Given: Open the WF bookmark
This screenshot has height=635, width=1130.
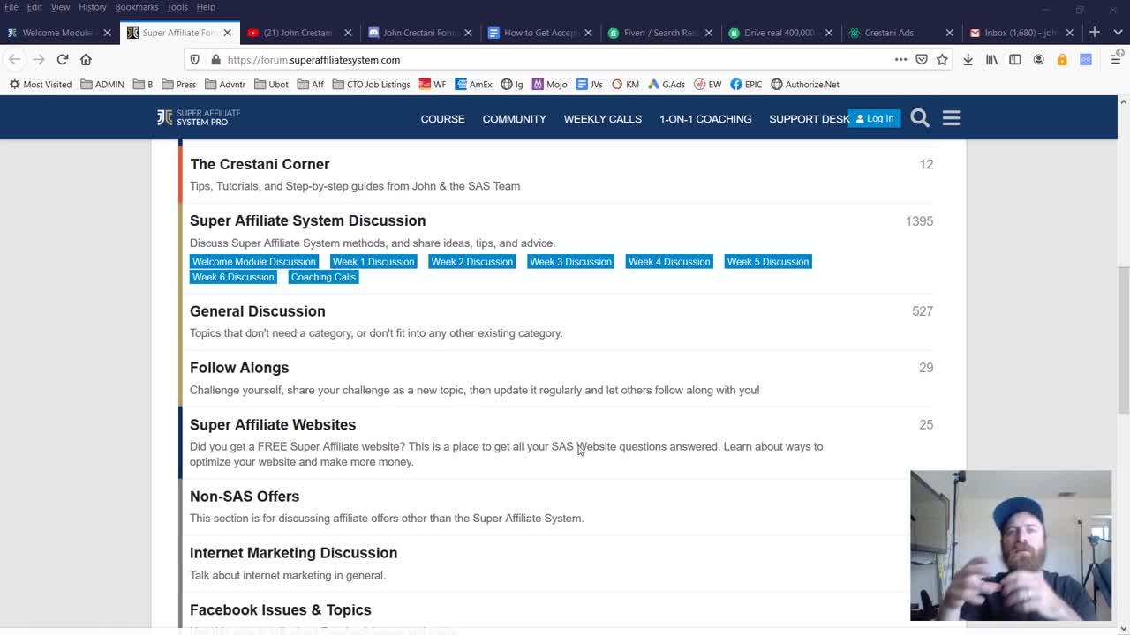Looking at the screenshot, I should point(433,85).
